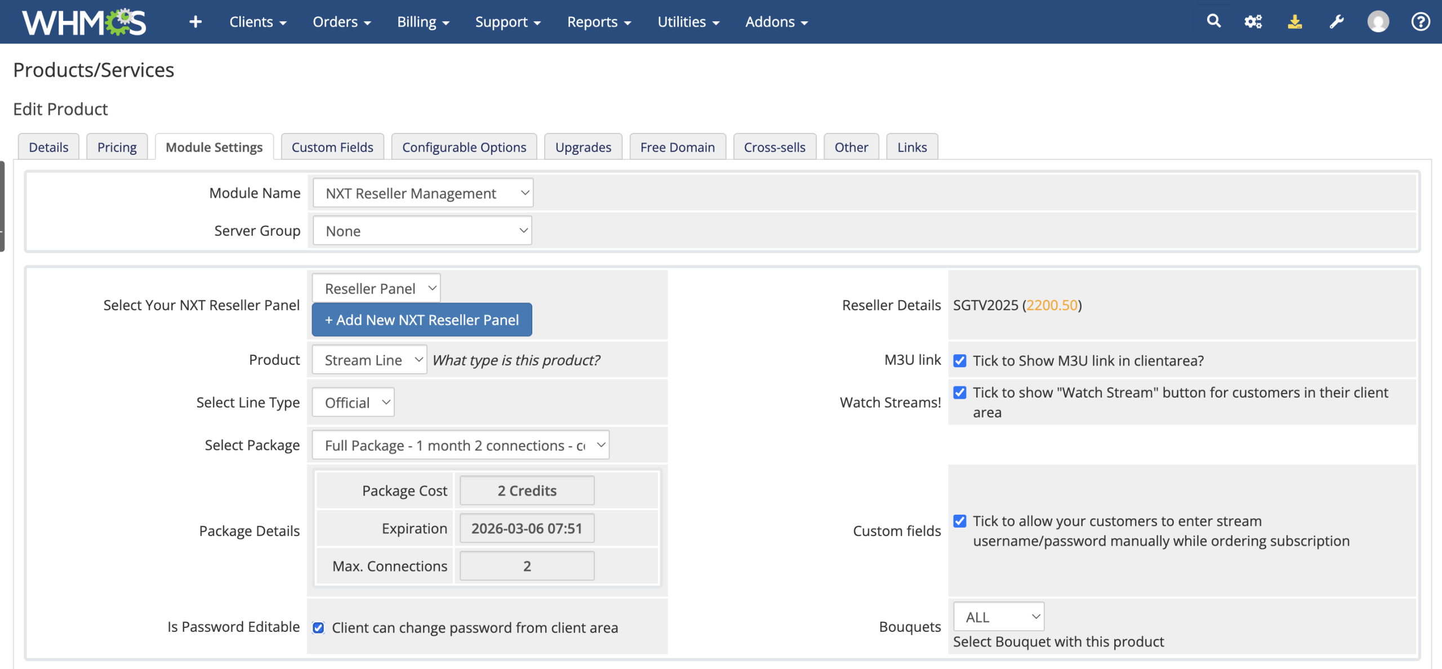This screenshot has width=1442, height=669.
Task: Open the help question mark icon
Action: 1421,22
